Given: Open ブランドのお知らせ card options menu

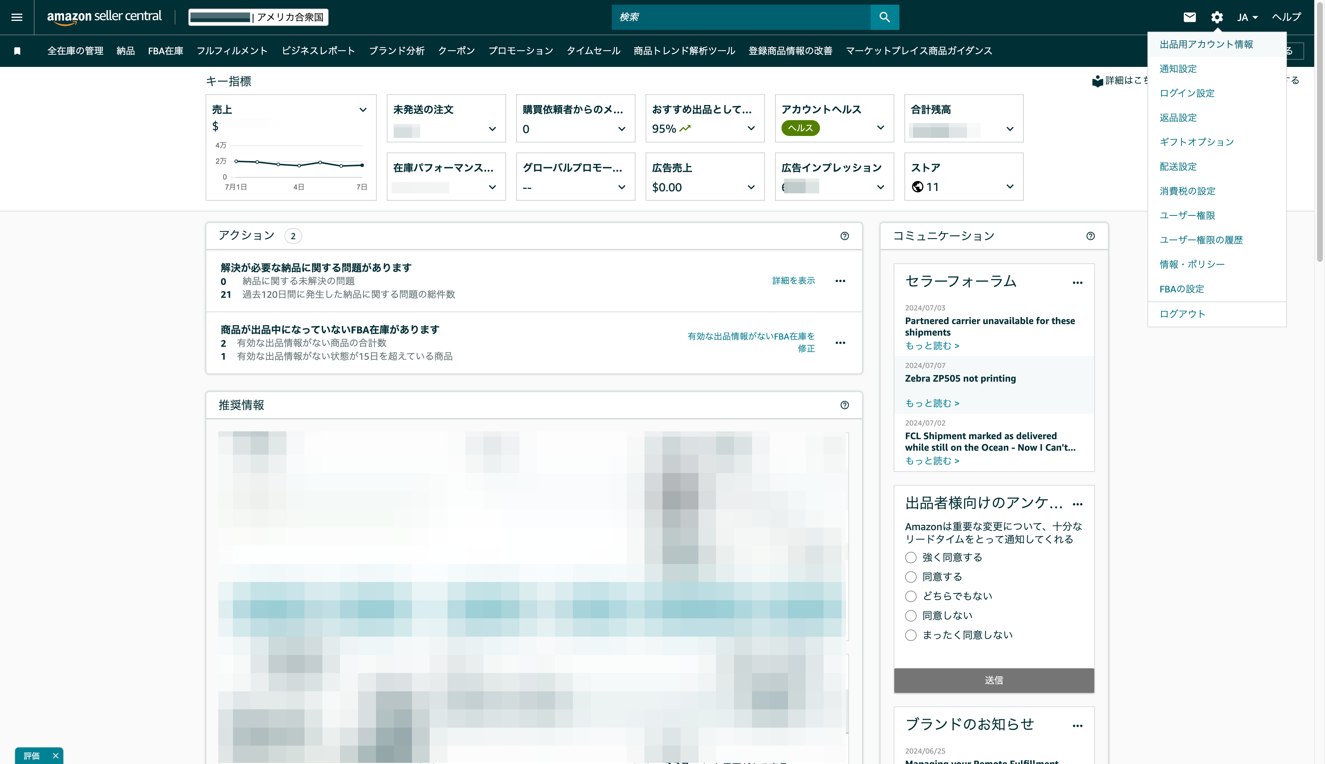Looking at the screenshot, I should [x=1077, y=726].
